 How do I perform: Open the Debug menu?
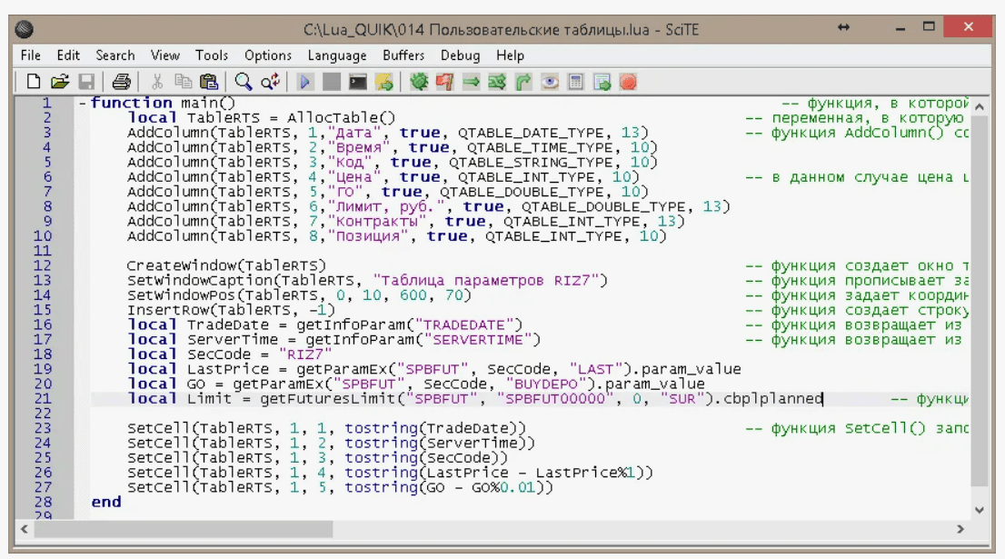460,55
